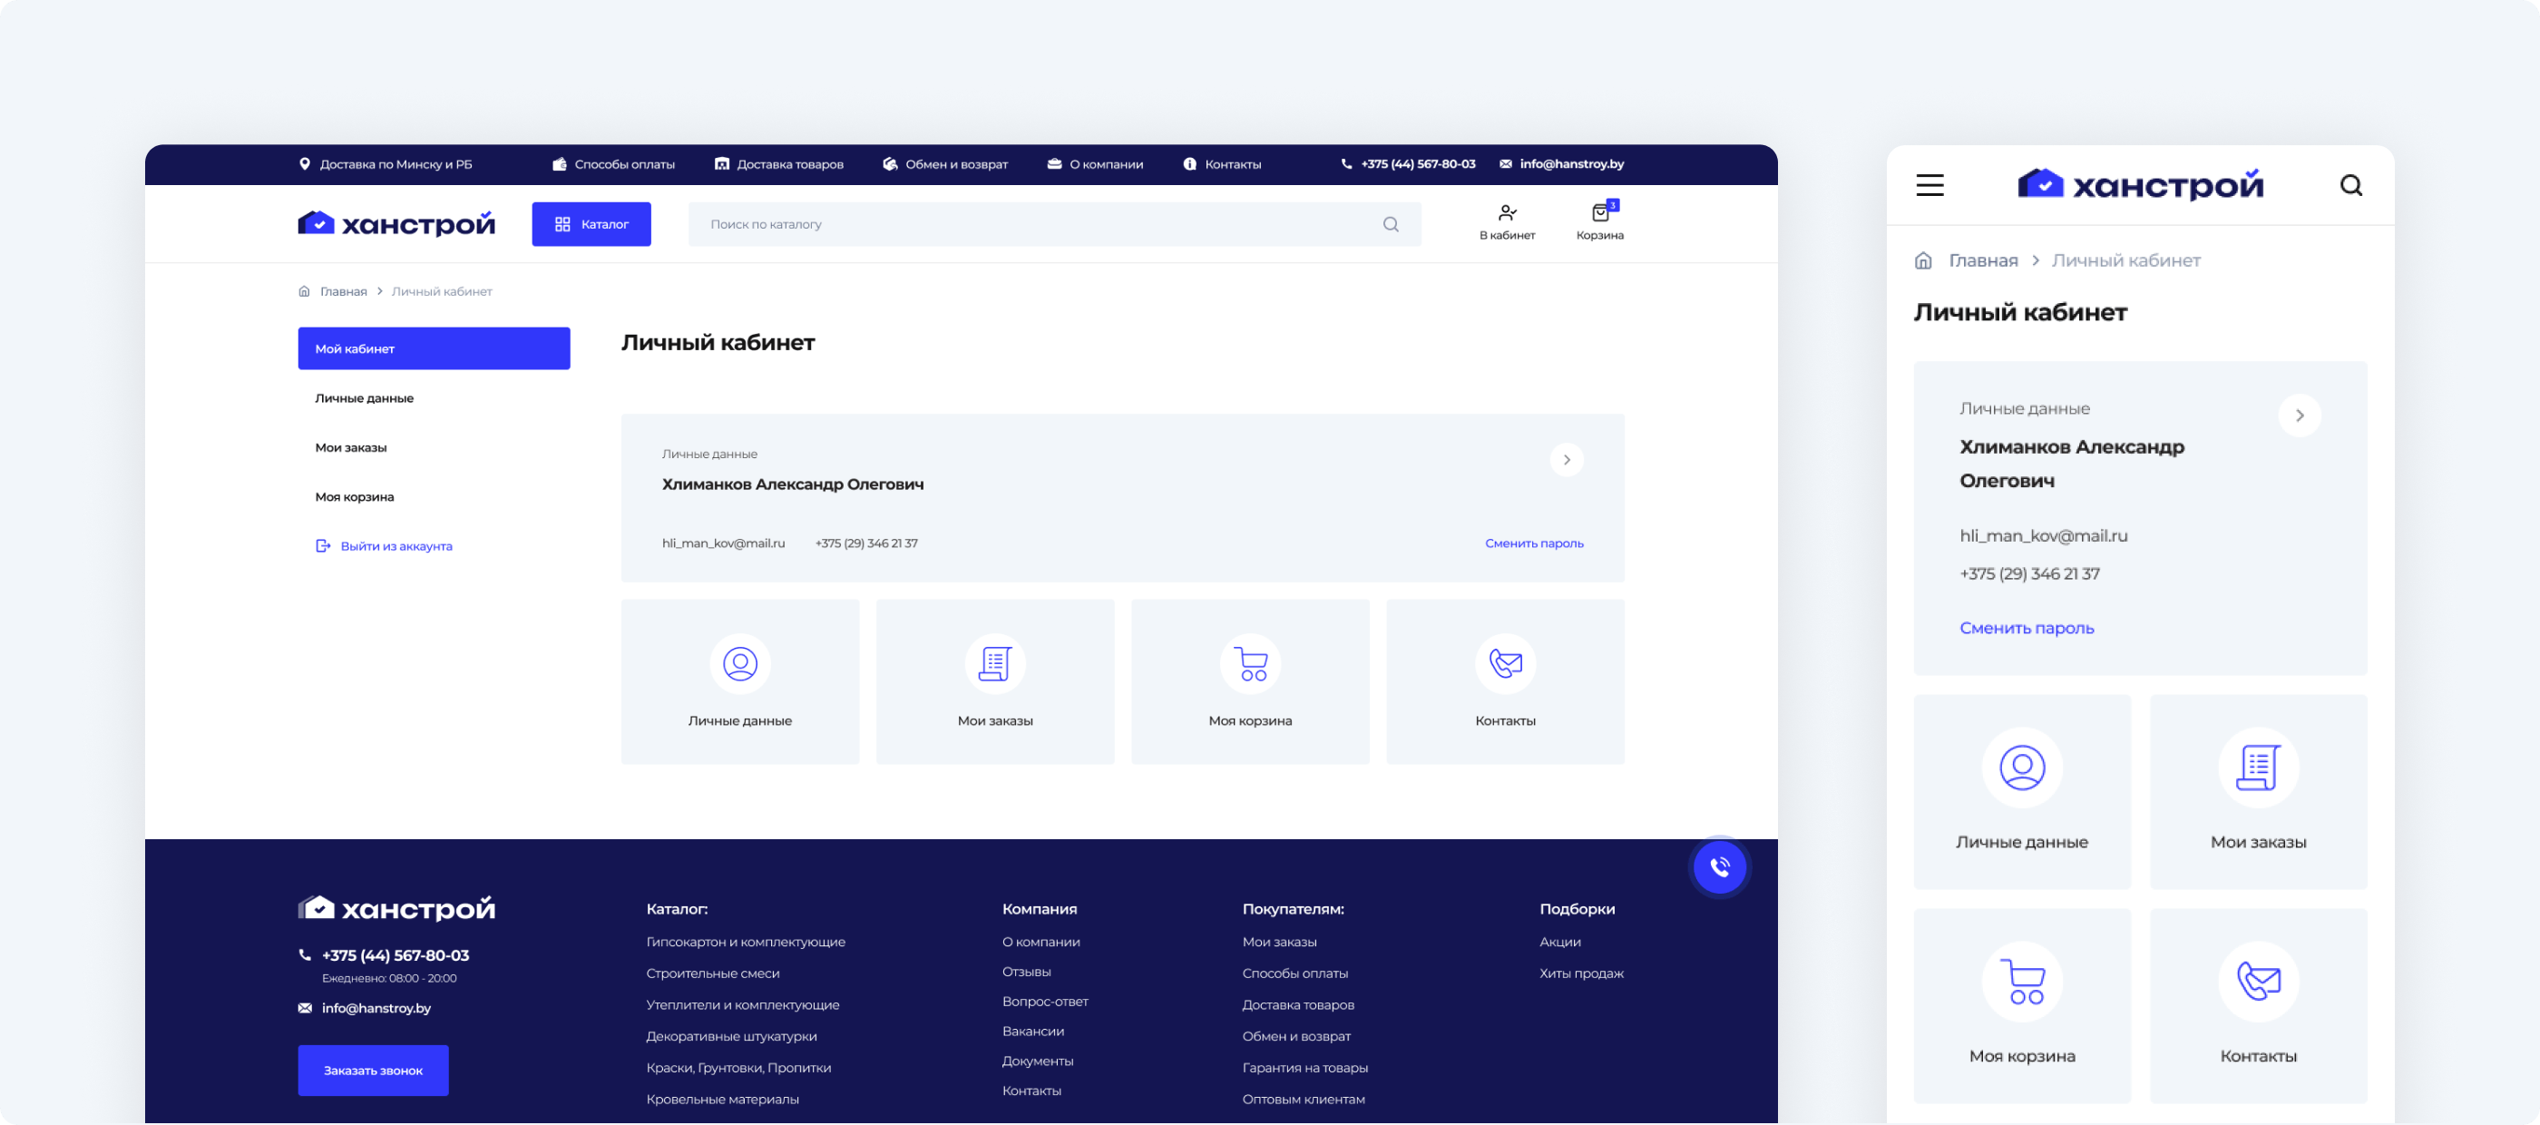This screenshot has height=1125, width=2540.
Task: Open the "Каталог" menu button
Action: coord(591,225)
